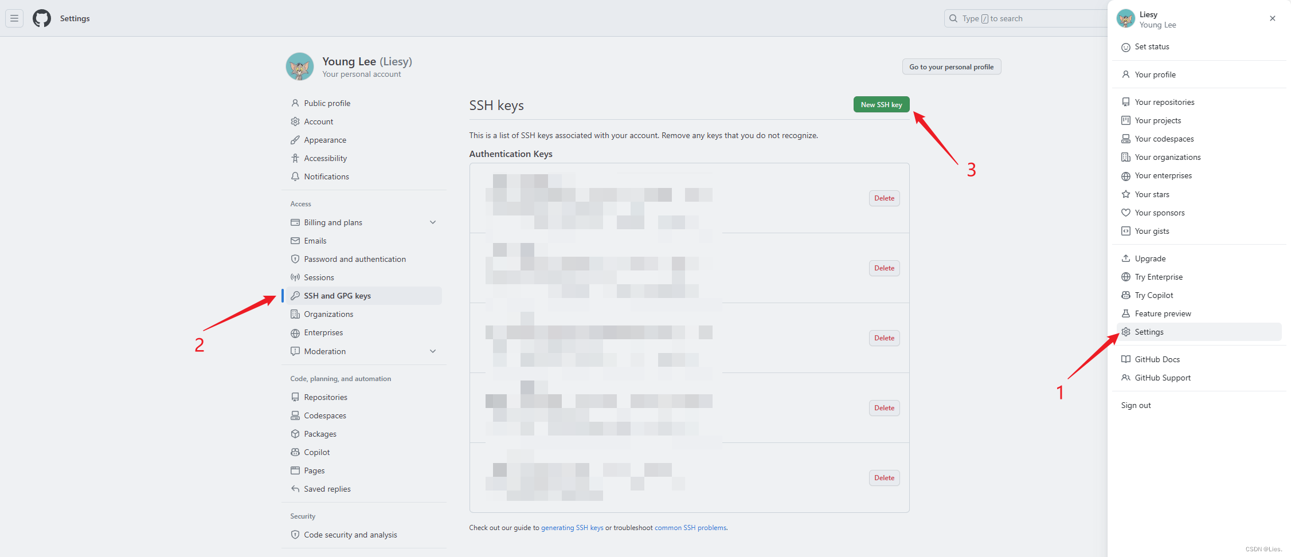This screenshot has width=1291, height=557.
Task: Click the Your codespaces icon
Action: pyautogui.click(x=1126, y=139)
